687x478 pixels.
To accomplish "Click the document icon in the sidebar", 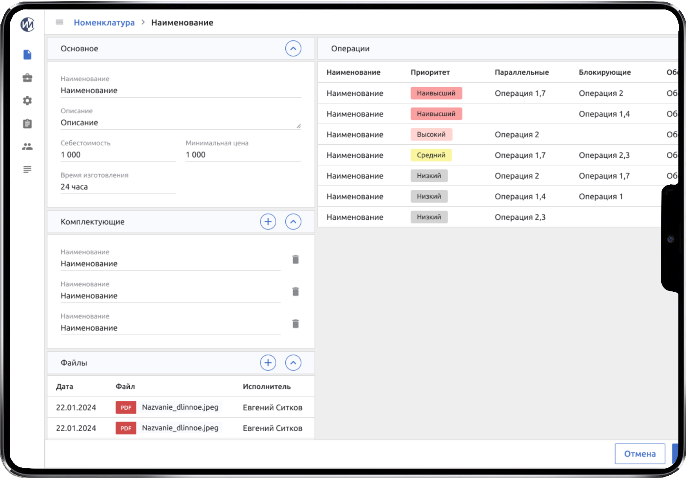I will [27, 55].
